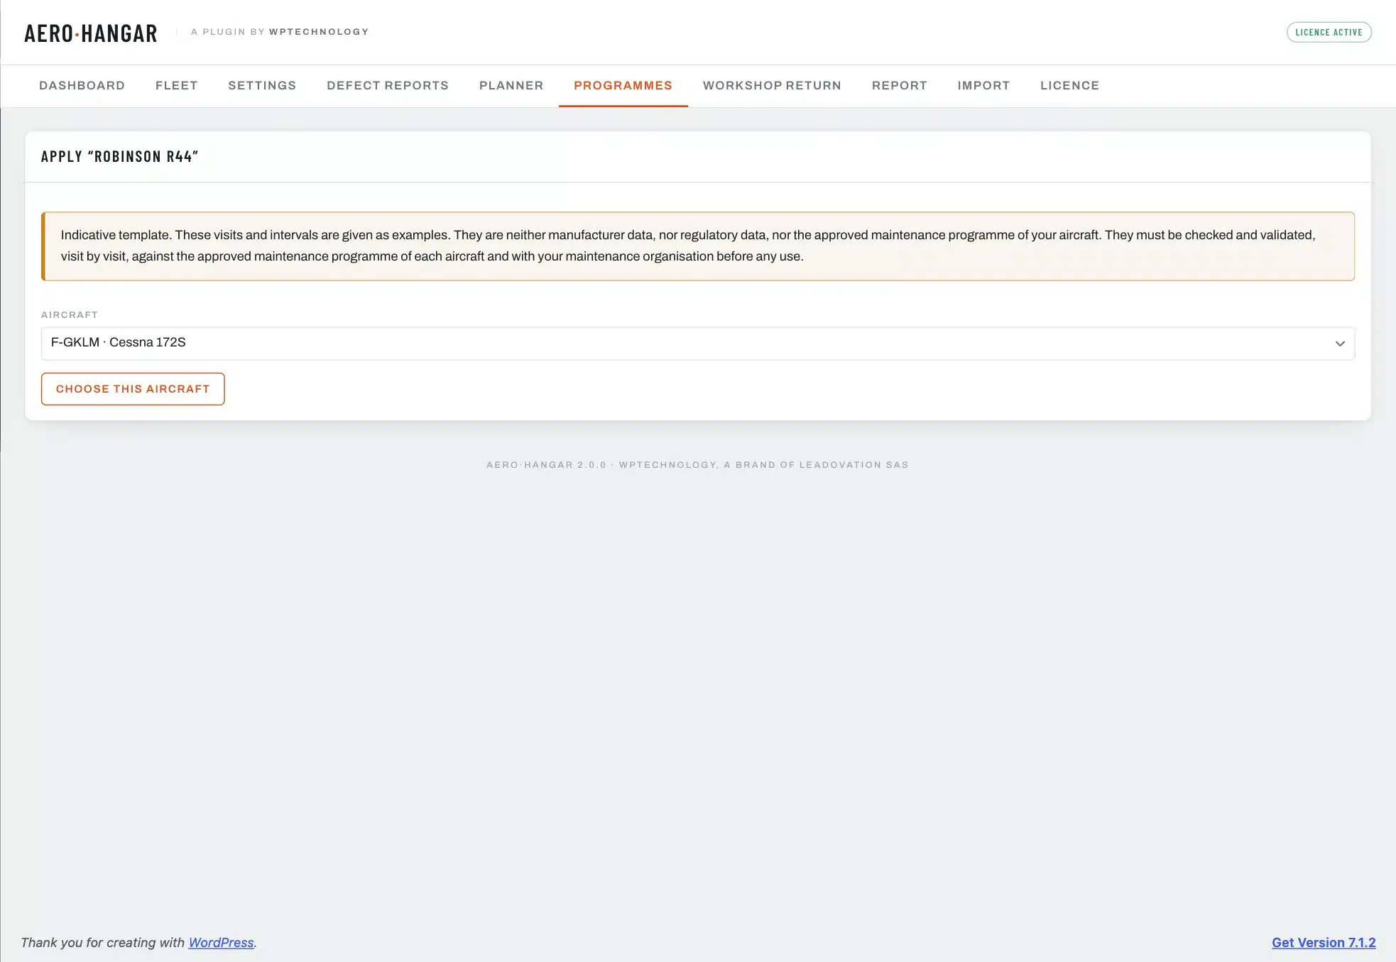Viewport: 1396px width, 962px height.
Task: Switch to the Fleet tab
Action: click(176, 86)
